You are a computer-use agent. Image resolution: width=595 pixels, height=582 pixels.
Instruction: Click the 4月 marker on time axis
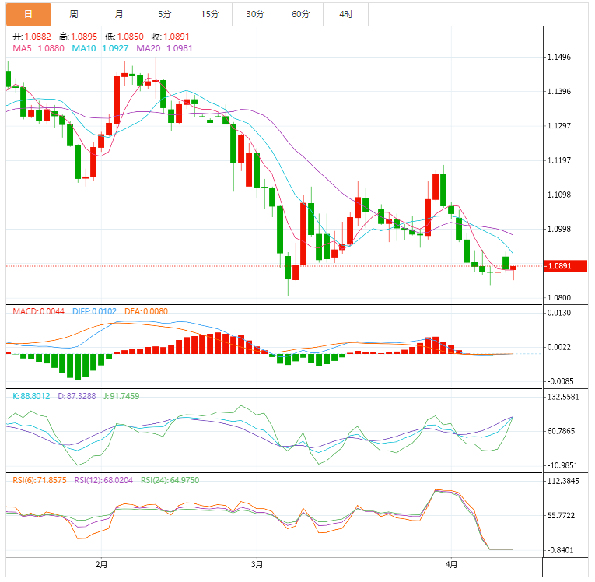(x=451, y=565)
